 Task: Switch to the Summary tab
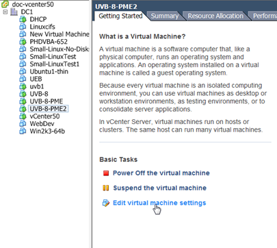click(x=165, y=16)
